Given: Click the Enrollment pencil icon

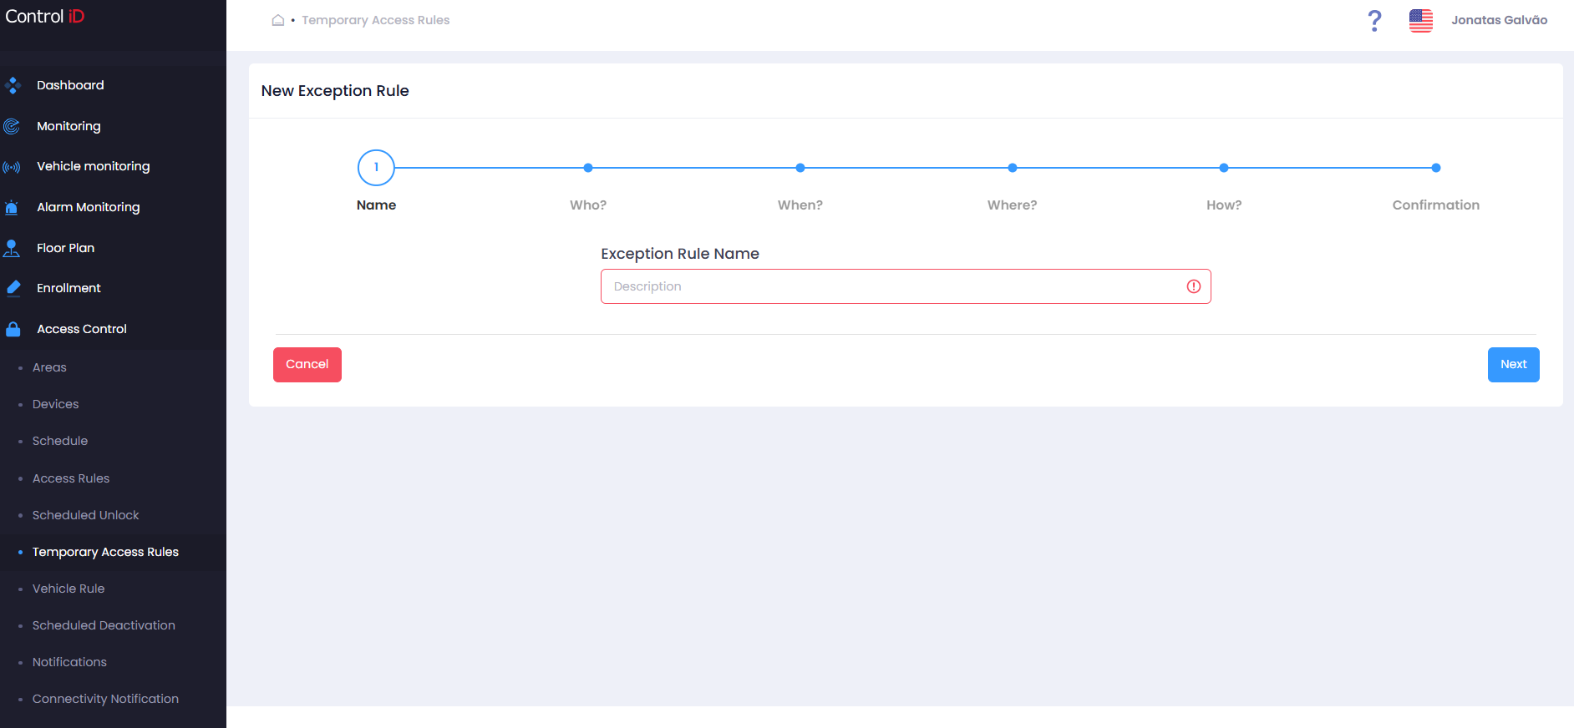Looking at the screenshot, I should click(x=13, y=288).
